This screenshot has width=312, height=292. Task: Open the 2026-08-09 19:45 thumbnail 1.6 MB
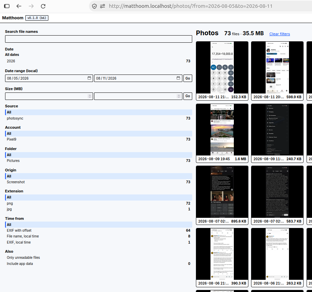[x=222, y=133]
